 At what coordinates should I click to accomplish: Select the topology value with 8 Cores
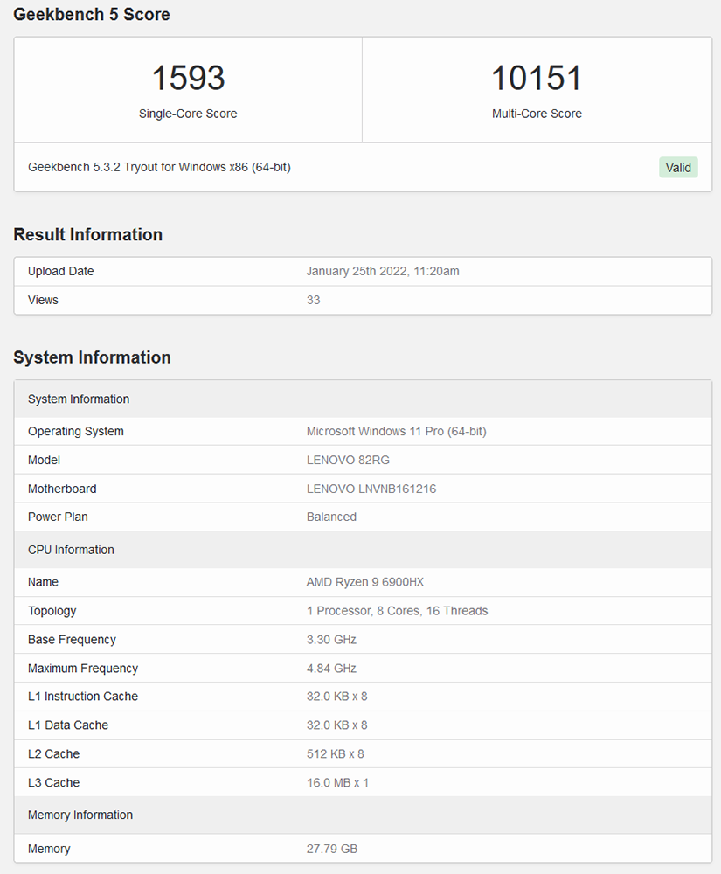tap(397, 611)
